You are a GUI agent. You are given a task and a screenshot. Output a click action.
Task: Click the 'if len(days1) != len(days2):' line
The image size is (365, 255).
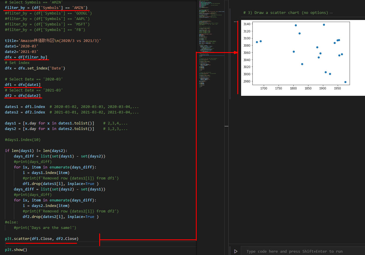point(36,151)
